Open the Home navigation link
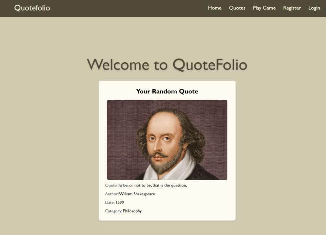The image size is (326, 235). pyautogui.click(x=215, y=8)
